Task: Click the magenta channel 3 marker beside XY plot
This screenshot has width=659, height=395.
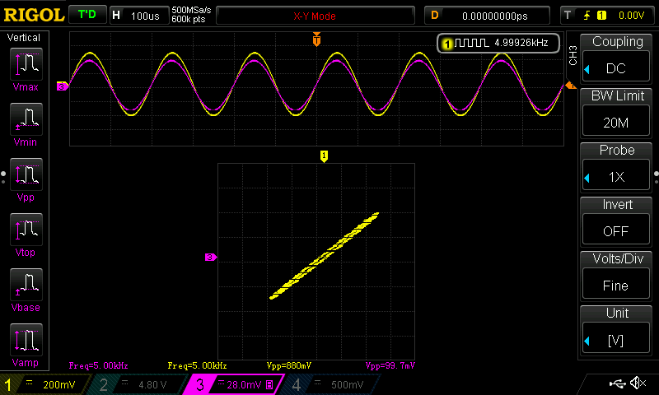Action: 211,258
